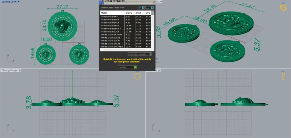This screenshot has width=291, height=138.
Task: Click the Metal Weights scale icon
Action: click(x=101, y=2)
